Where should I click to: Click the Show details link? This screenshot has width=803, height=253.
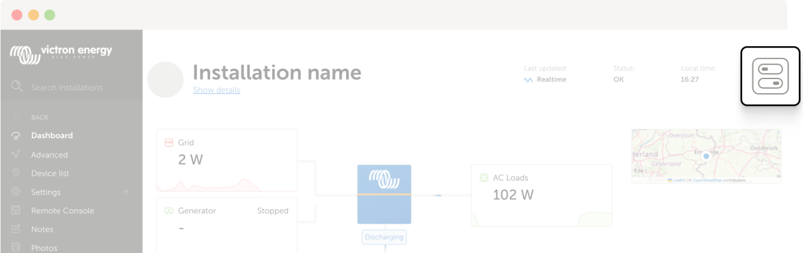click(x=216, y=90)
